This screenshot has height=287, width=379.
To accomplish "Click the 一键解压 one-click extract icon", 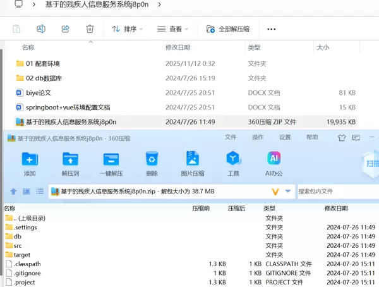I will (111, 159).
